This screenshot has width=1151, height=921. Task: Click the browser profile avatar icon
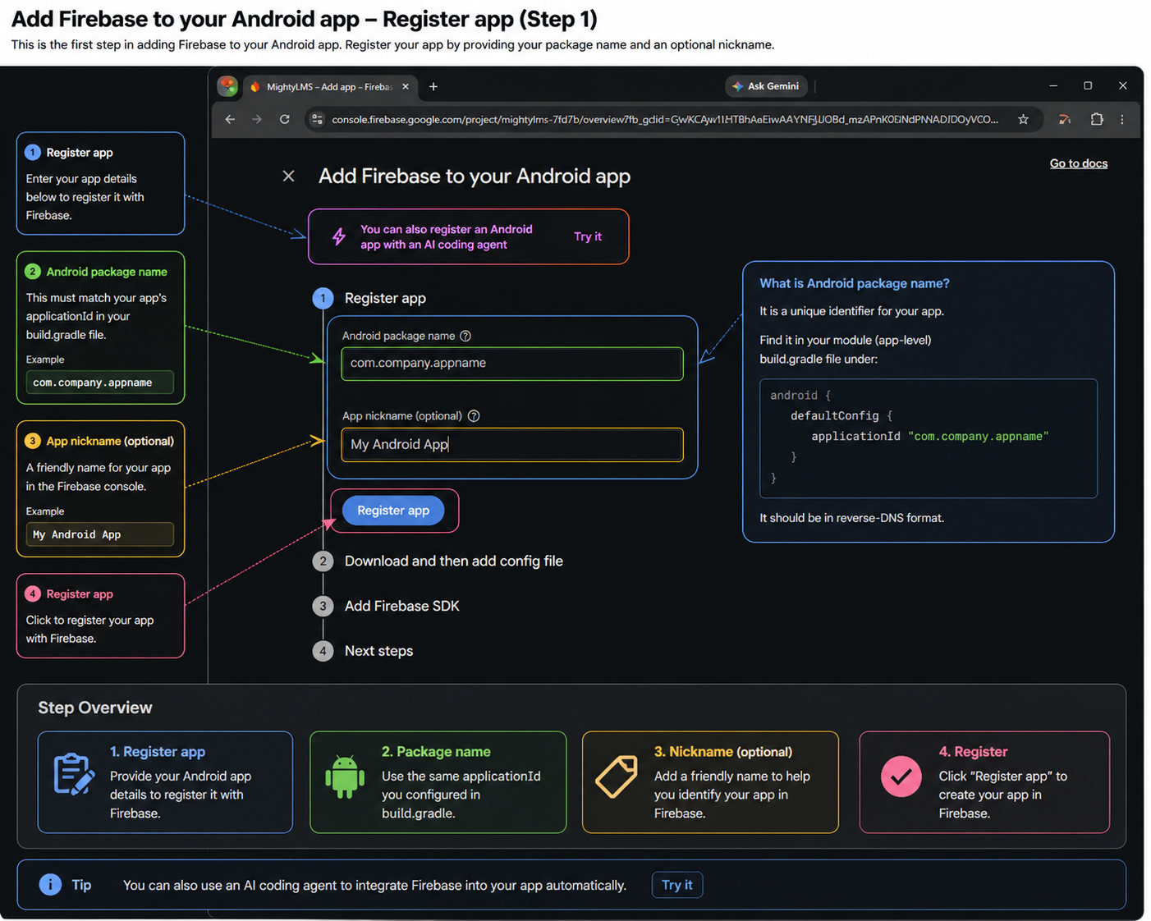click(x=227, y=86)
